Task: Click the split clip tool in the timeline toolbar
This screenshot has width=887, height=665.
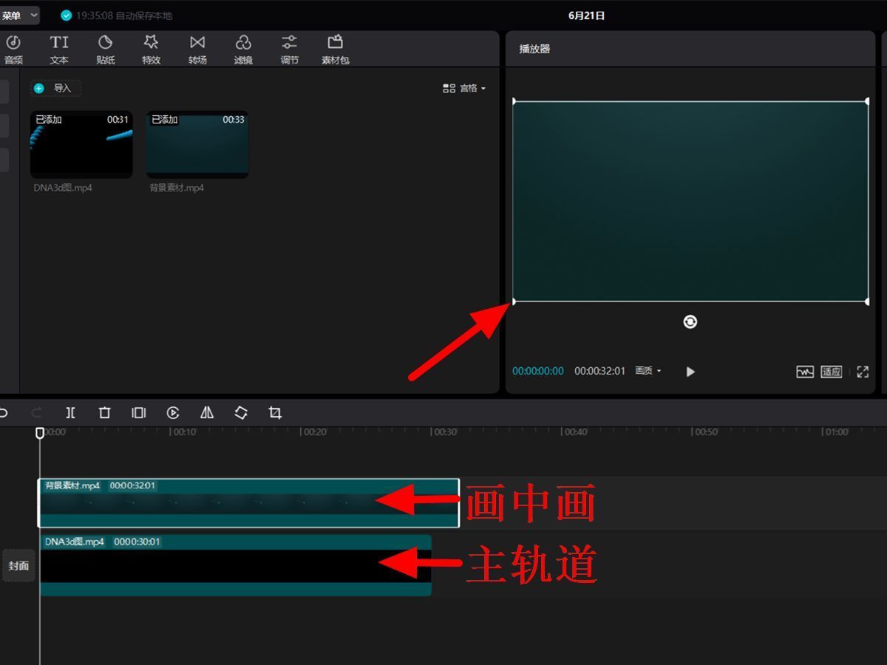Action: click(x=70, y=413)
